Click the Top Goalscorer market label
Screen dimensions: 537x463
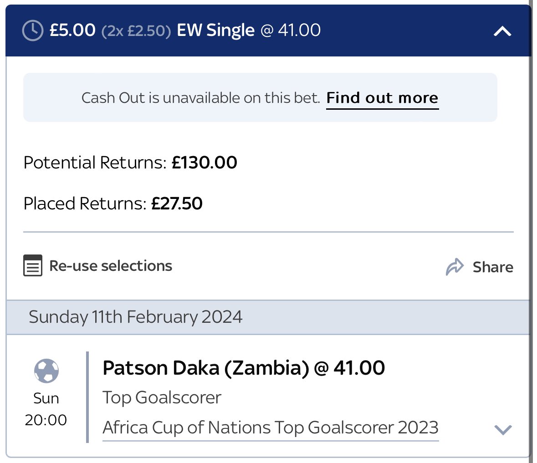pos(162,398)
